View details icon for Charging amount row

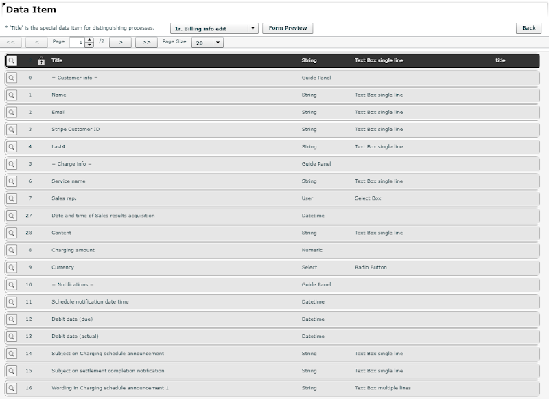pos(12,250)
